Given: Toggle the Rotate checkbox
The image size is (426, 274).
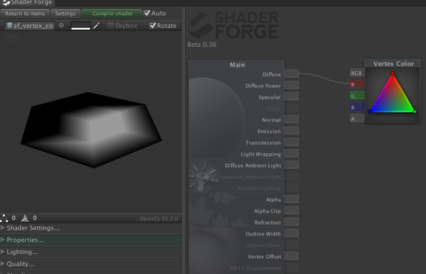Looking at the screenshot, I should [x=153, y=26].
